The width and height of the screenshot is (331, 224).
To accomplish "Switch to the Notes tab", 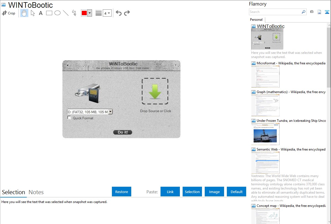I will coord(36,192).
